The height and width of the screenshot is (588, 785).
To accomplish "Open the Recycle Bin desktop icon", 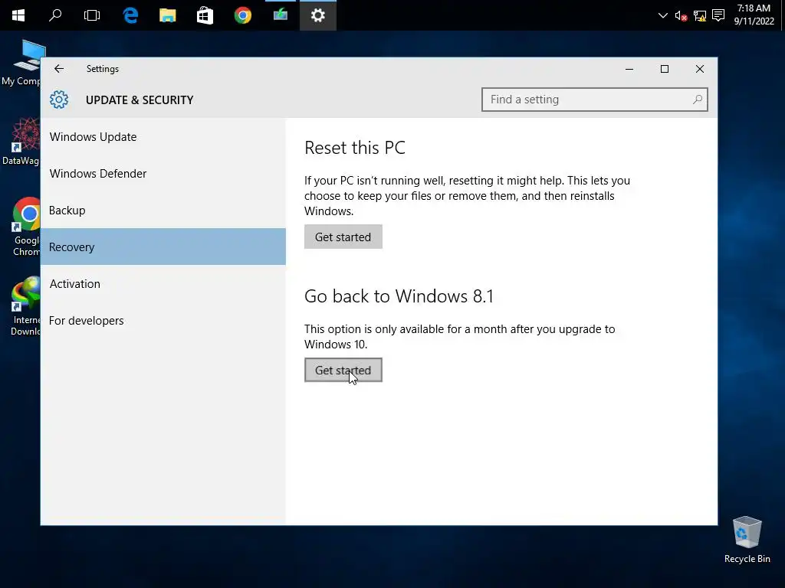I will [x=747, y=540].
